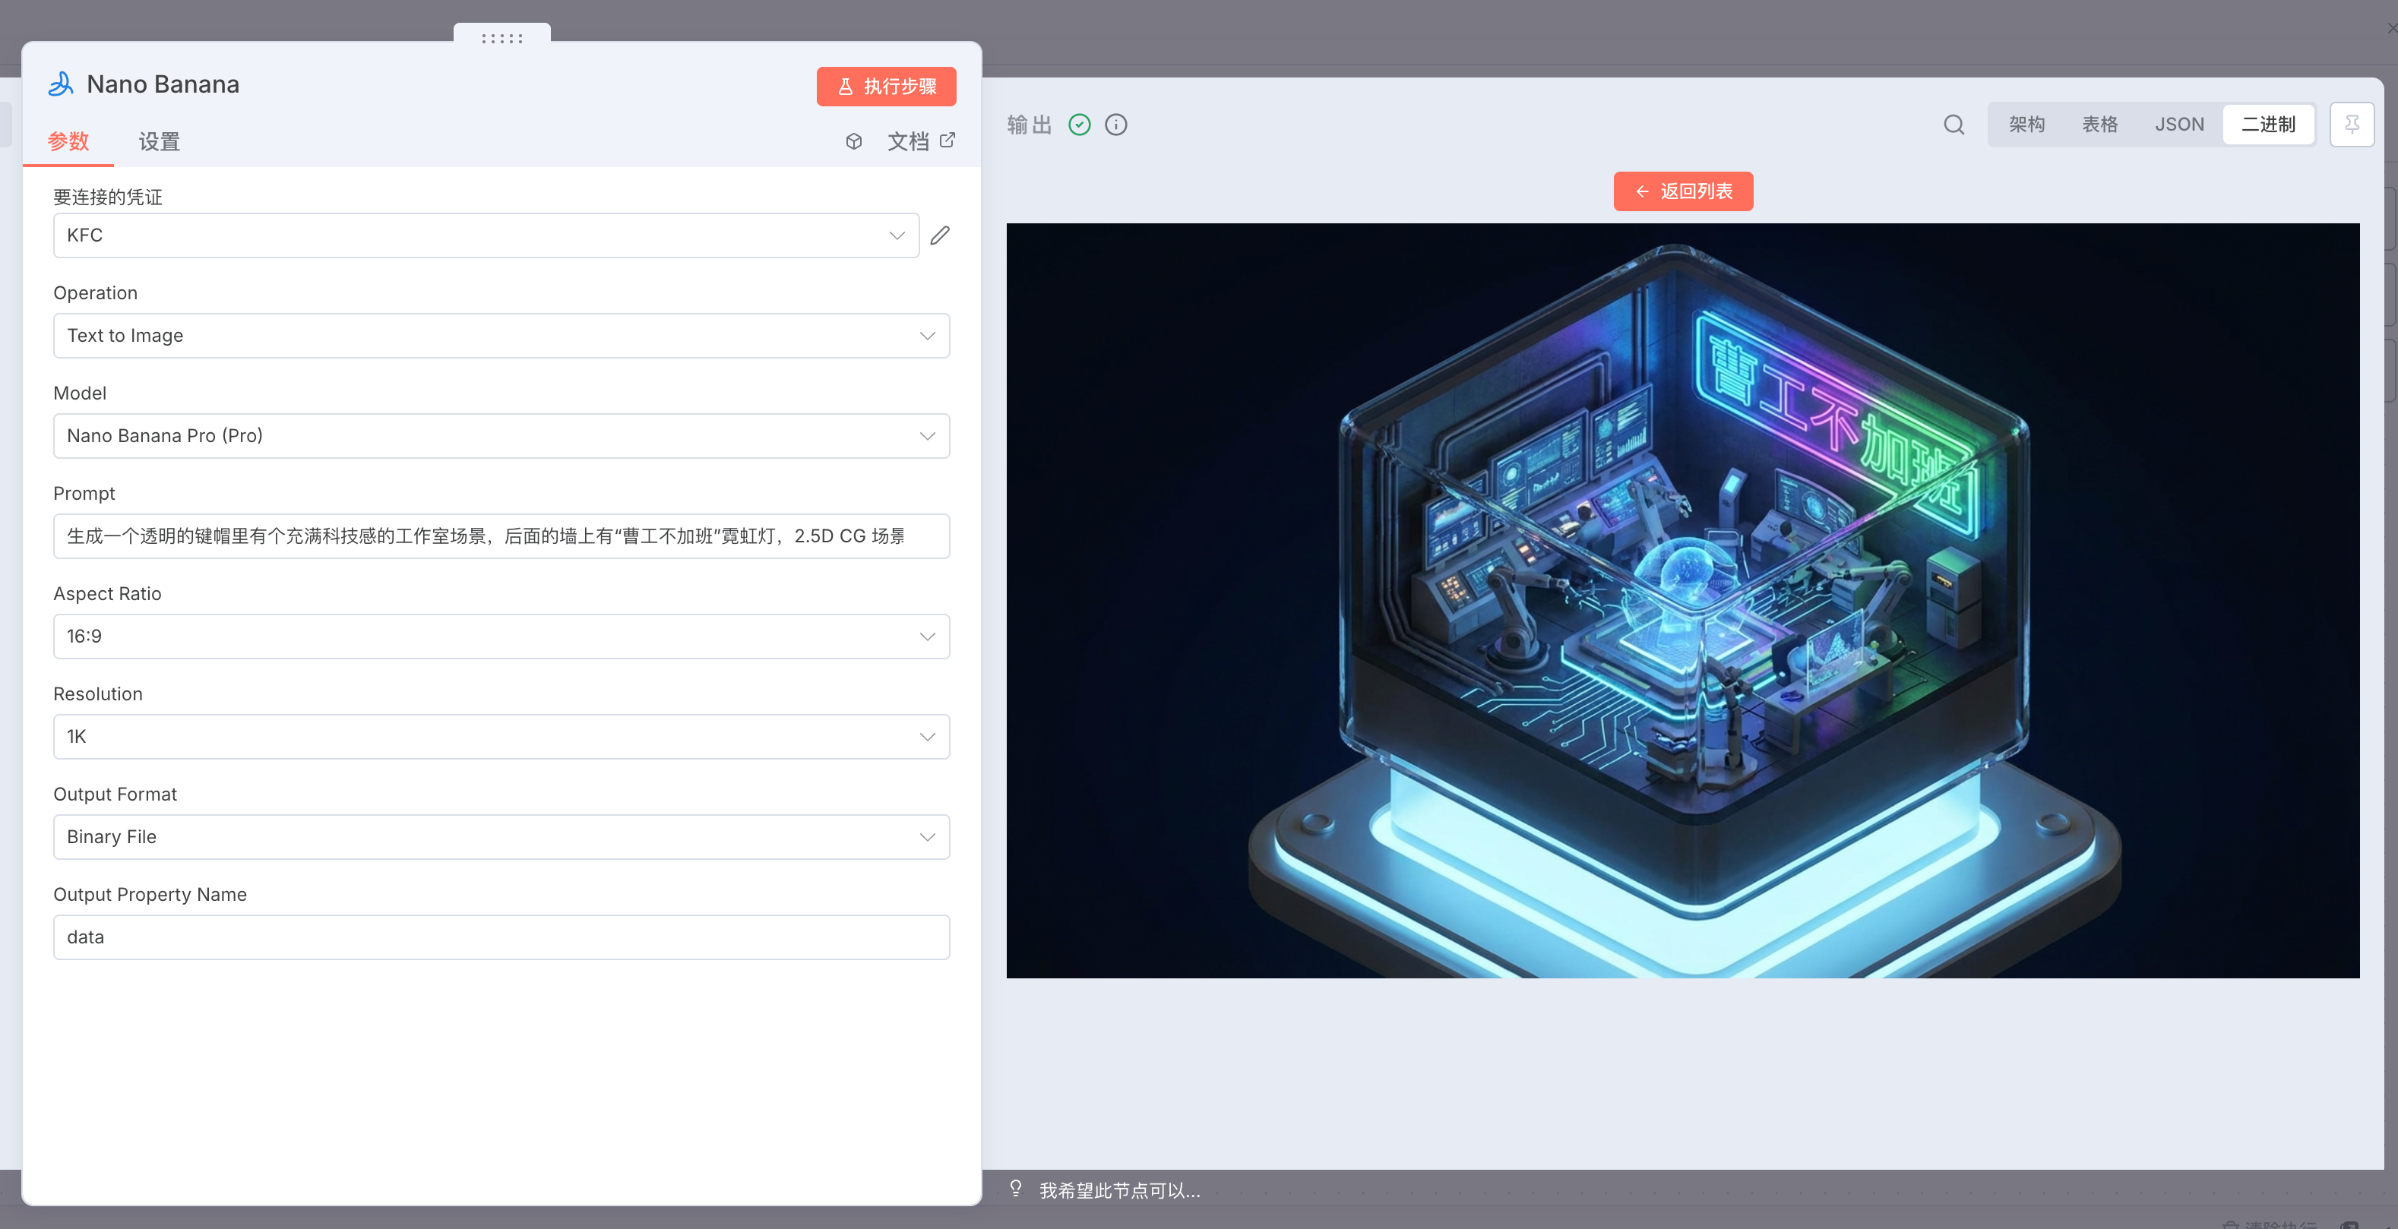Screen dimensions: 2398x1229
Task: Click the green success check icon
Action: pos(1079,125)
